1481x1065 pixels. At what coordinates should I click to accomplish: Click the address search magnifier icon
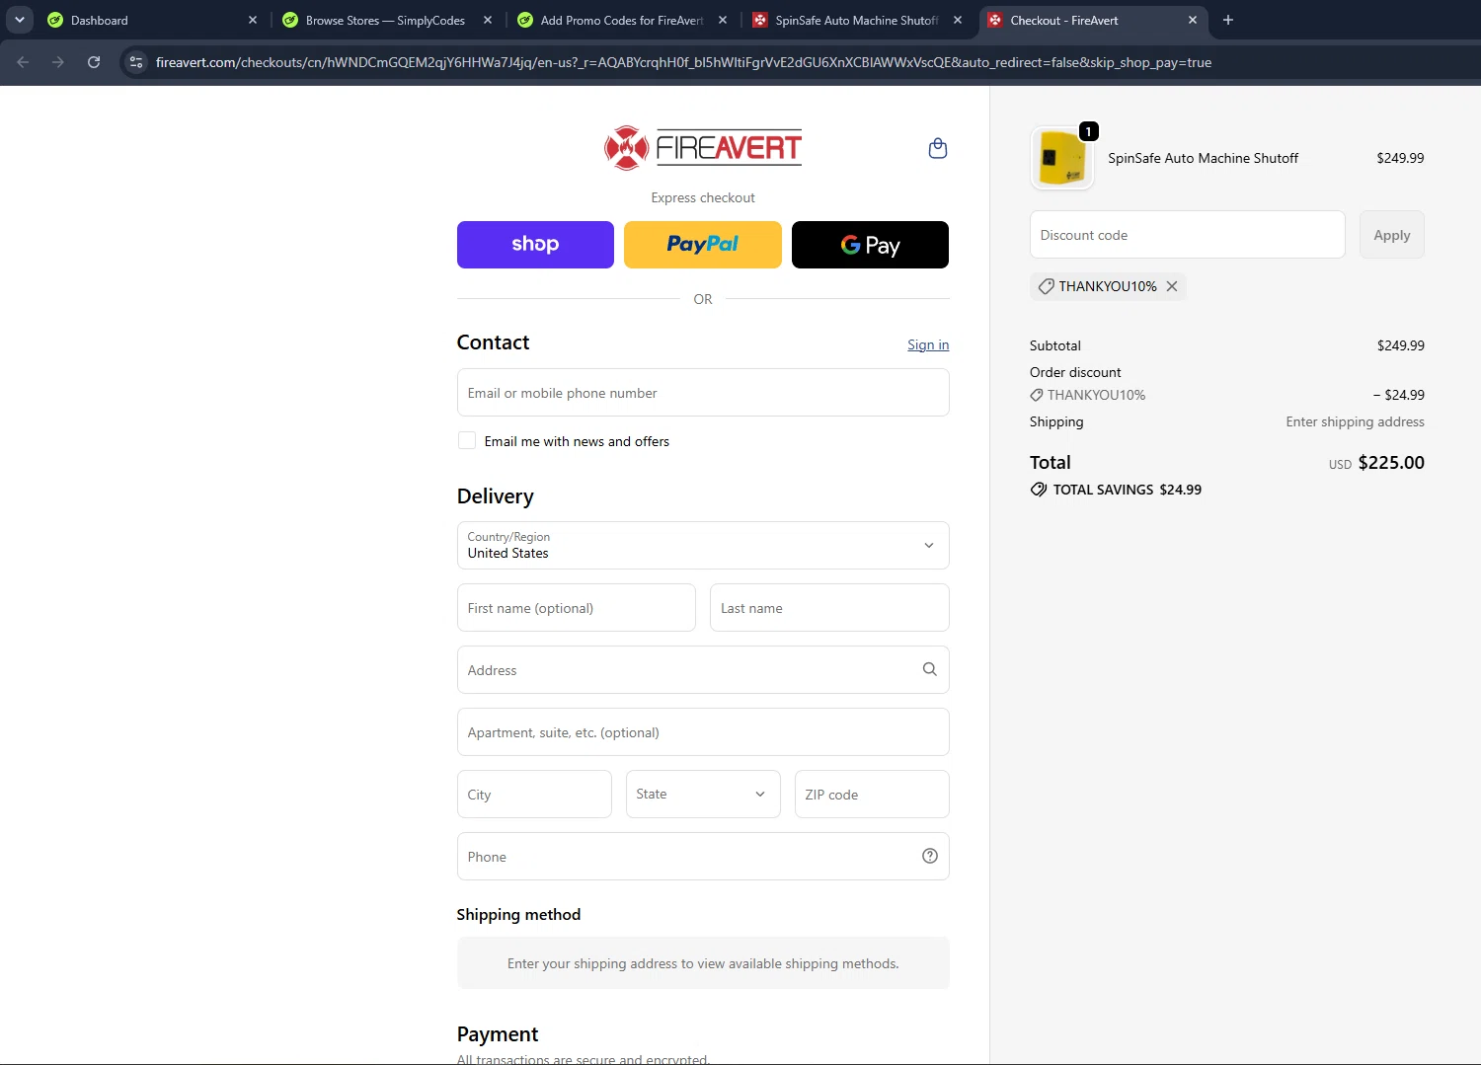tap(929, 669)
